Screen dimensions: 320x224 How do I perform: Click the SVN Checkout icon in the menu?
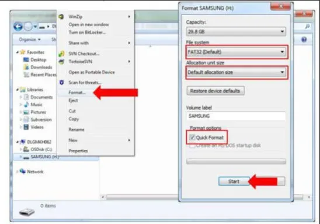pos(61,54)
